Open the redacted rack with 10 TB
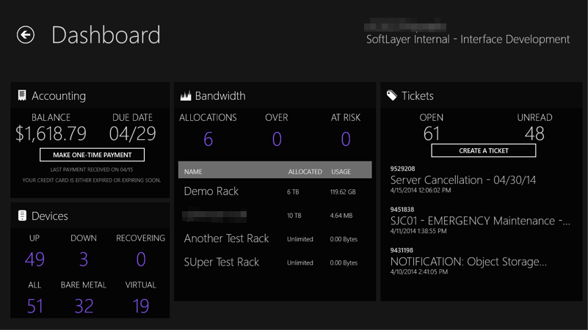Screen dimensions: 588x330 pos(275,216)
